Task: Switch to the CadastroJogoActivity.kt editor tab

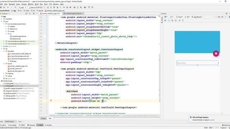Action: (73, 14)
